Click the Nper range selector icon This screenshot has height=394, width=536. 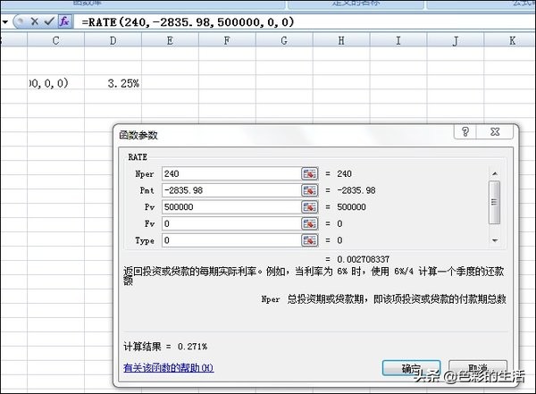click(x=309, y=173)
